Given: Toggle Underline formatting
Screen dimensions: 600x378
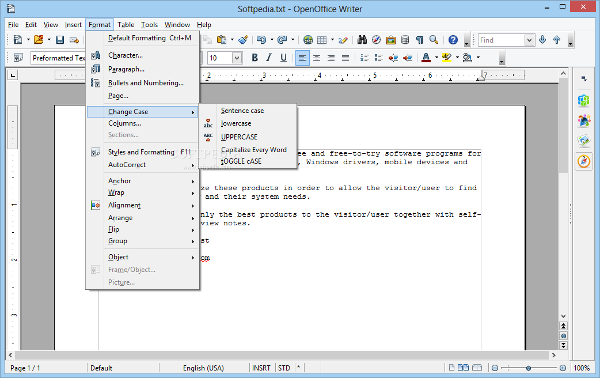Looking at the screenshot, I should [x=283, y=58].
